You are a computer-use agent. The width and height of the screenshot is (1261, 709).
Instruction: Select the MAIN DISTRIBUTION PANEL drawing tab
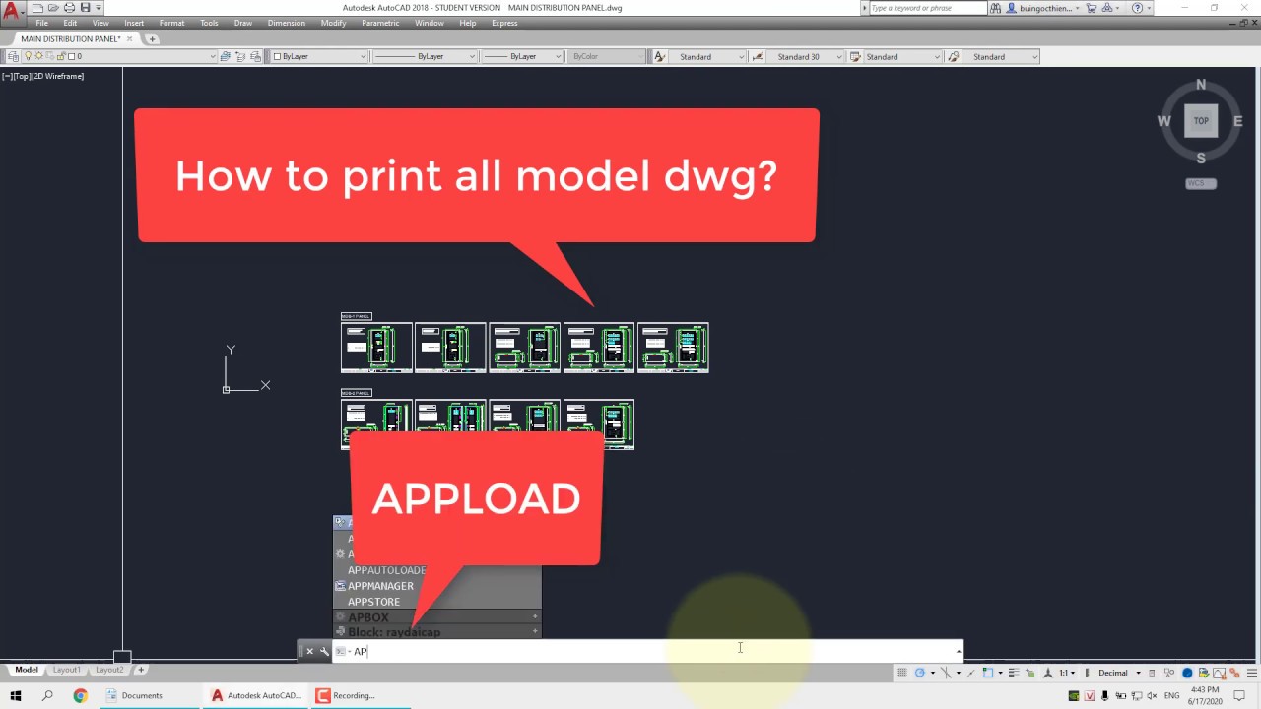71,39
